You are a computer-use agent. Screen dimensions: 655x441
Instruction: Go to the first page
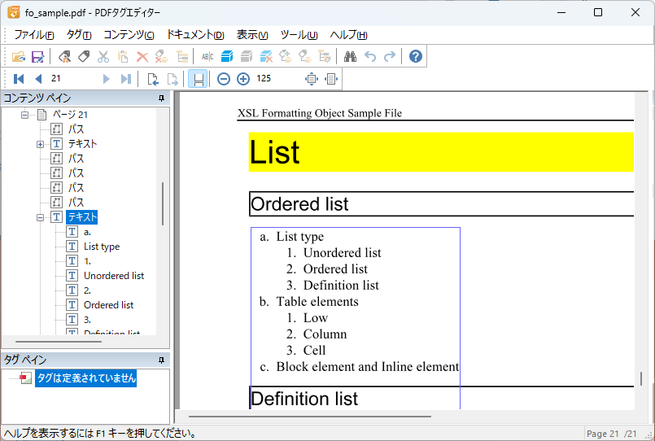click(x=19, y=78)
